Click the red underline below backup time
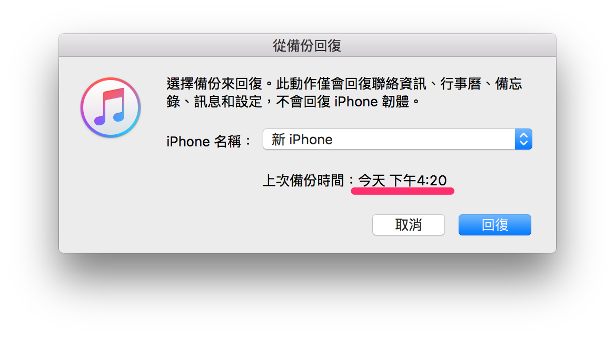615x337 pixels. (402, 191)
